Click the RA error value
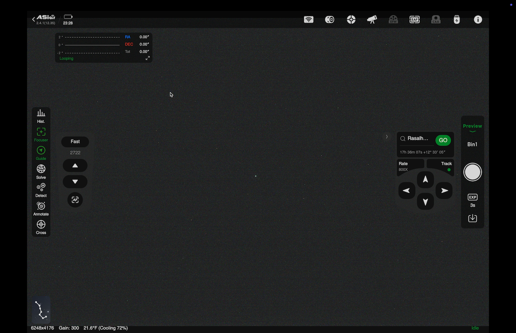Screen dimensions: 516x333 [x=144, y=37]
